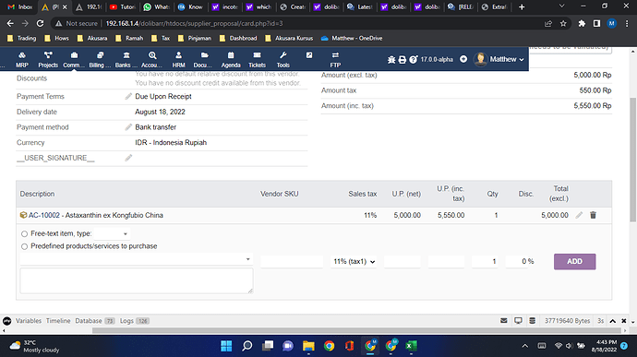Click the discount percent input field
The image size is (637, 357).
pos(517,262)
